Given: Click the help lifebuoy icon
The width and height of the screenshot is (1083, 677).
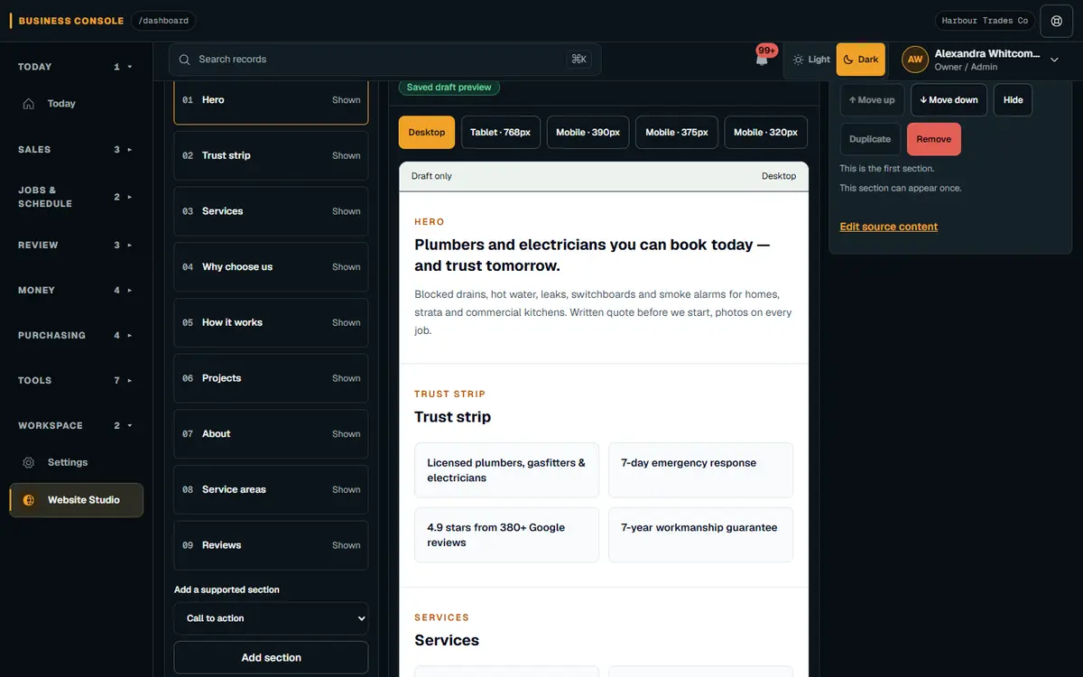Looking at the screenshot, I should tap(1057, 21).
